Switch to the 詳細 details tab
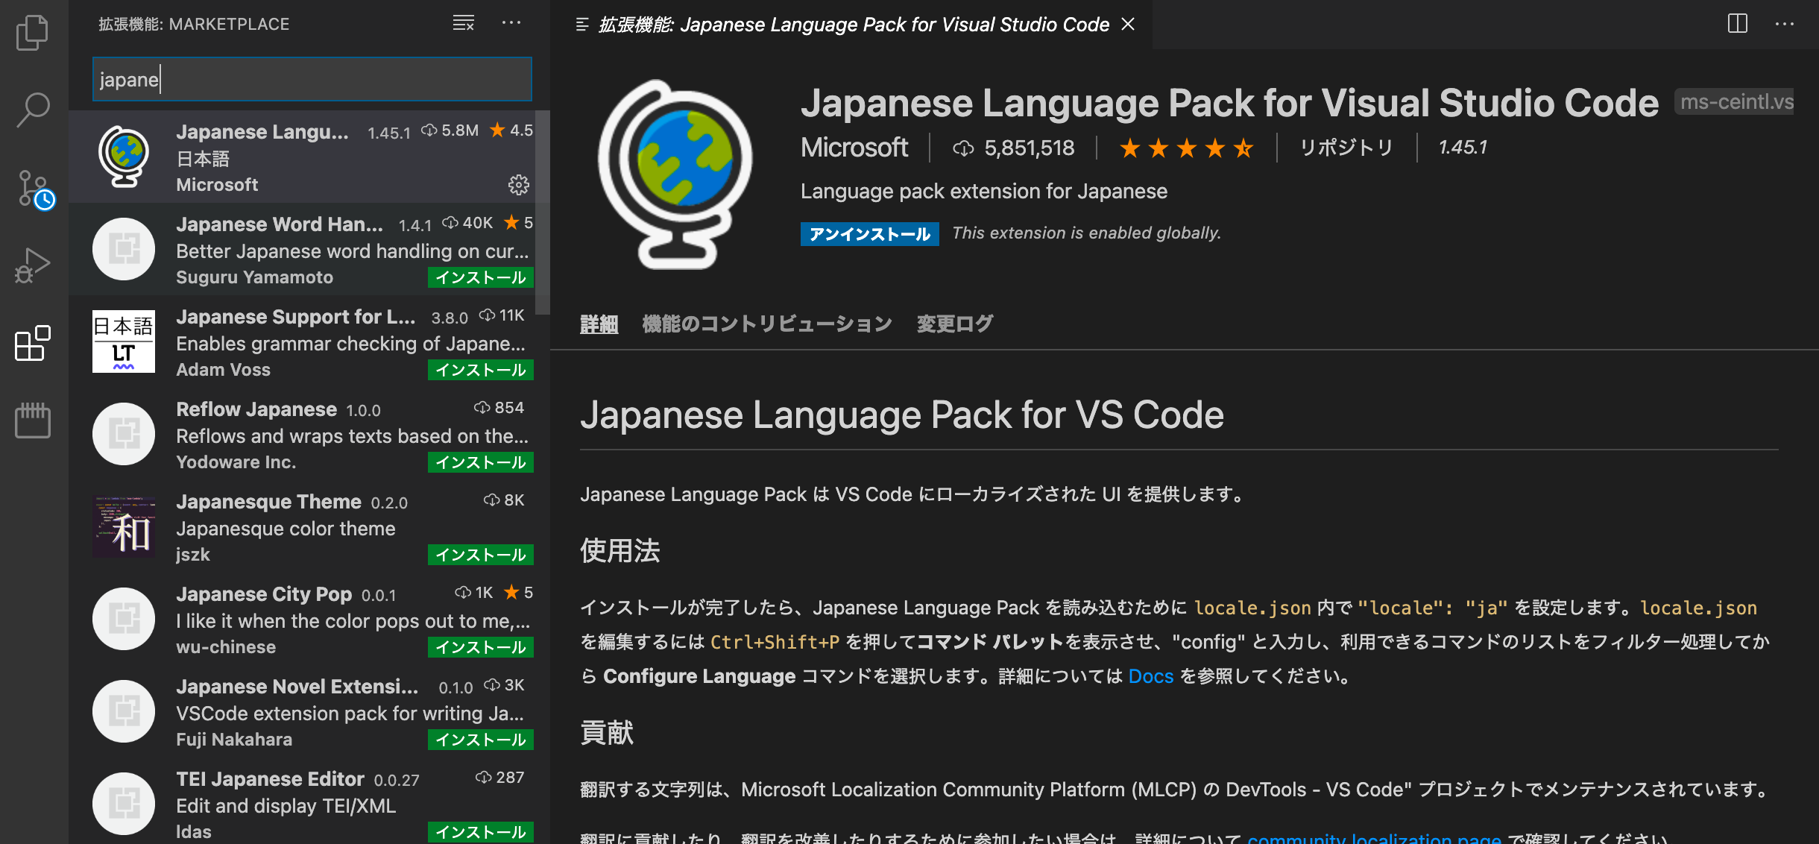Screen dimensions: 1819x844 (599, 324)
